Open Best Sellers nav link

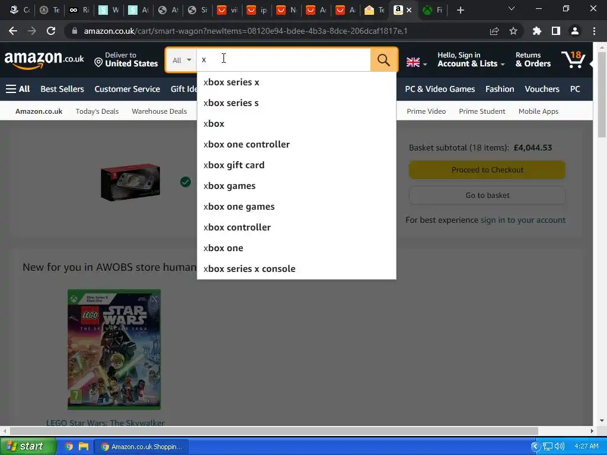tap(62, 89)
